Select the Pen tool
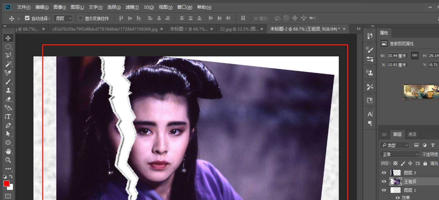Viewport: 439px width, 200px height. (x=8, y=125)
